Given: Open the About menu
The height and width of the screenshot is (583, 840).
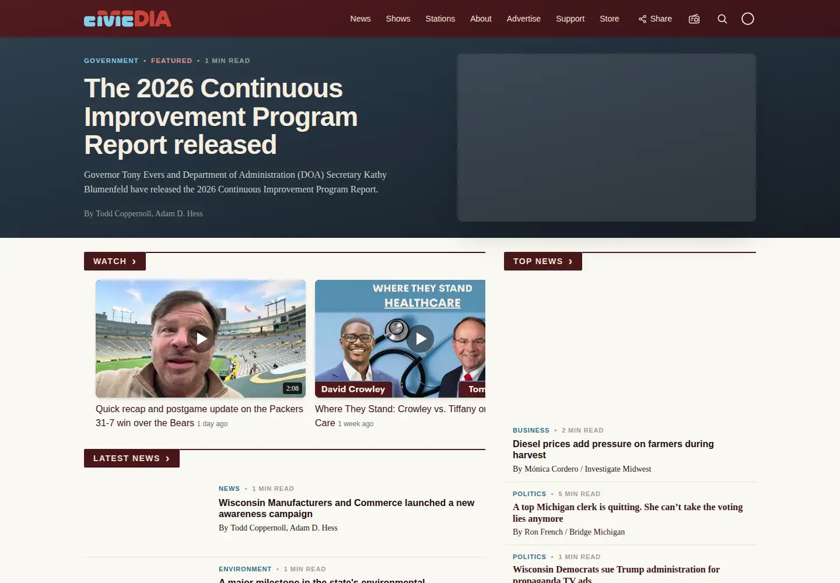Looking at the screenshot, I should pyautogui.click(x=481, y=19).
